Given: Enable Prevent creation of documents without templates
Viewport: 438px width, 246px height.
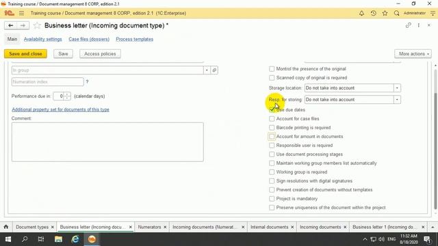Looking at the screenshot, I should [x=272, y=190].
